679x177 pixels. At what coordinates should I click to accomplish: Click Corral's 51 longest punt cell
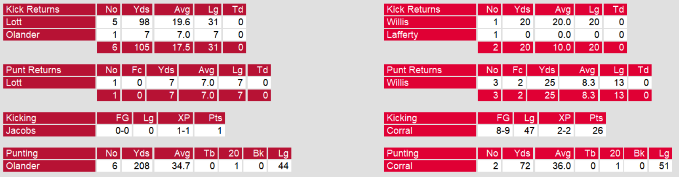coord(664,166)
